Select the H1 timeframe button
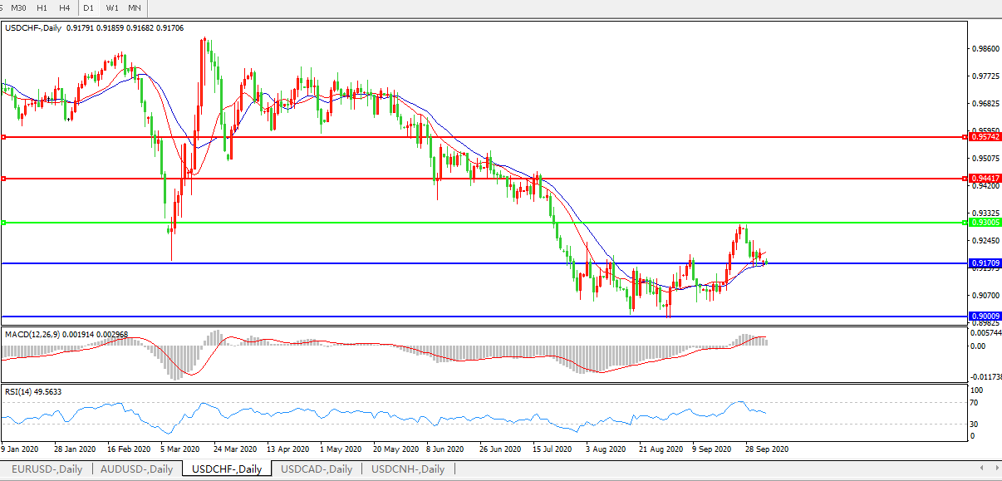This screenshot has width=1002, height=481. coord(42,7)
